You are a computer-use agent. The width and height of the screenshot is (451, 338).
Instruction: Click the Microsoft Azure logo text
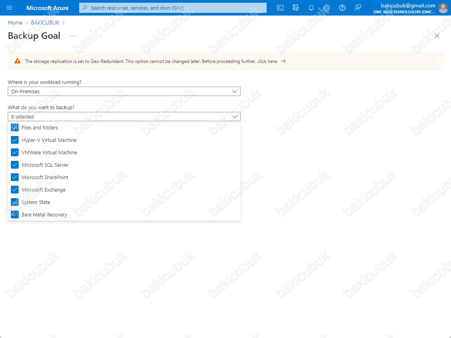click(x=47, y=8)
